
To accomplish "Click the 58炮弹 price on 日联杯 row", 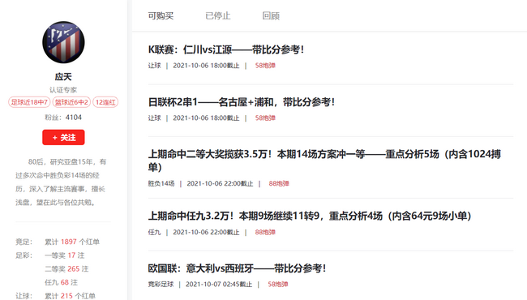I will [265, 118].
